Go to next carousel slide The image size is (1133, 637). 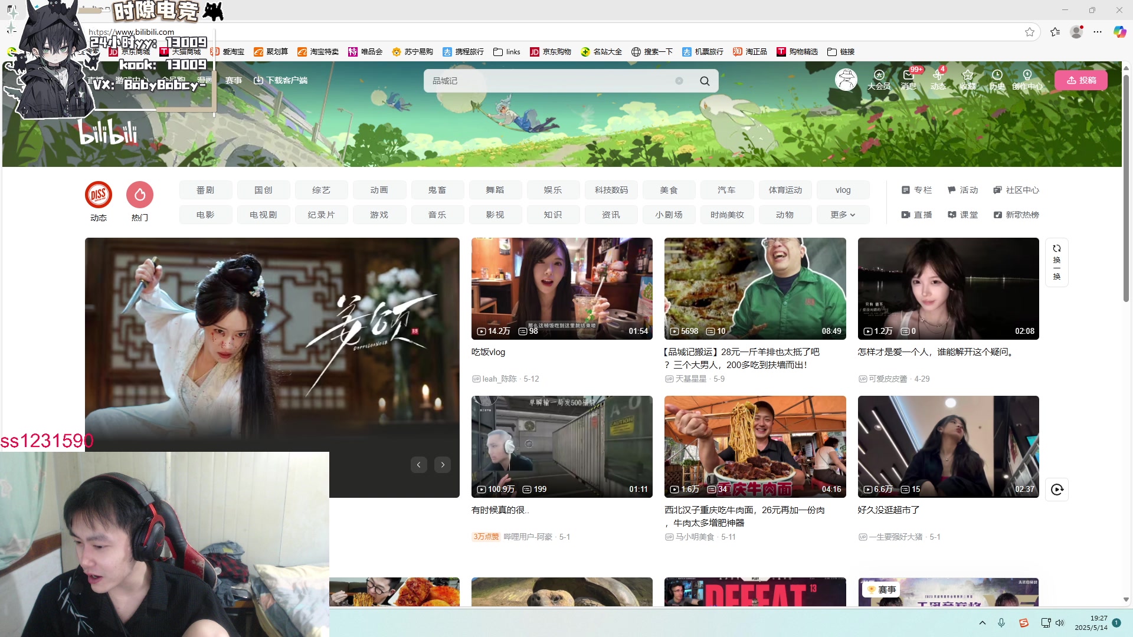[443, 465]
